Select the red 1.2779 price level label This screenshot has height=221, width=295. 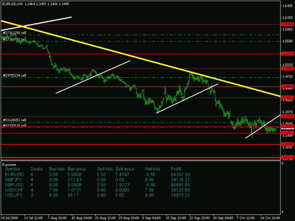pos(287,157)
